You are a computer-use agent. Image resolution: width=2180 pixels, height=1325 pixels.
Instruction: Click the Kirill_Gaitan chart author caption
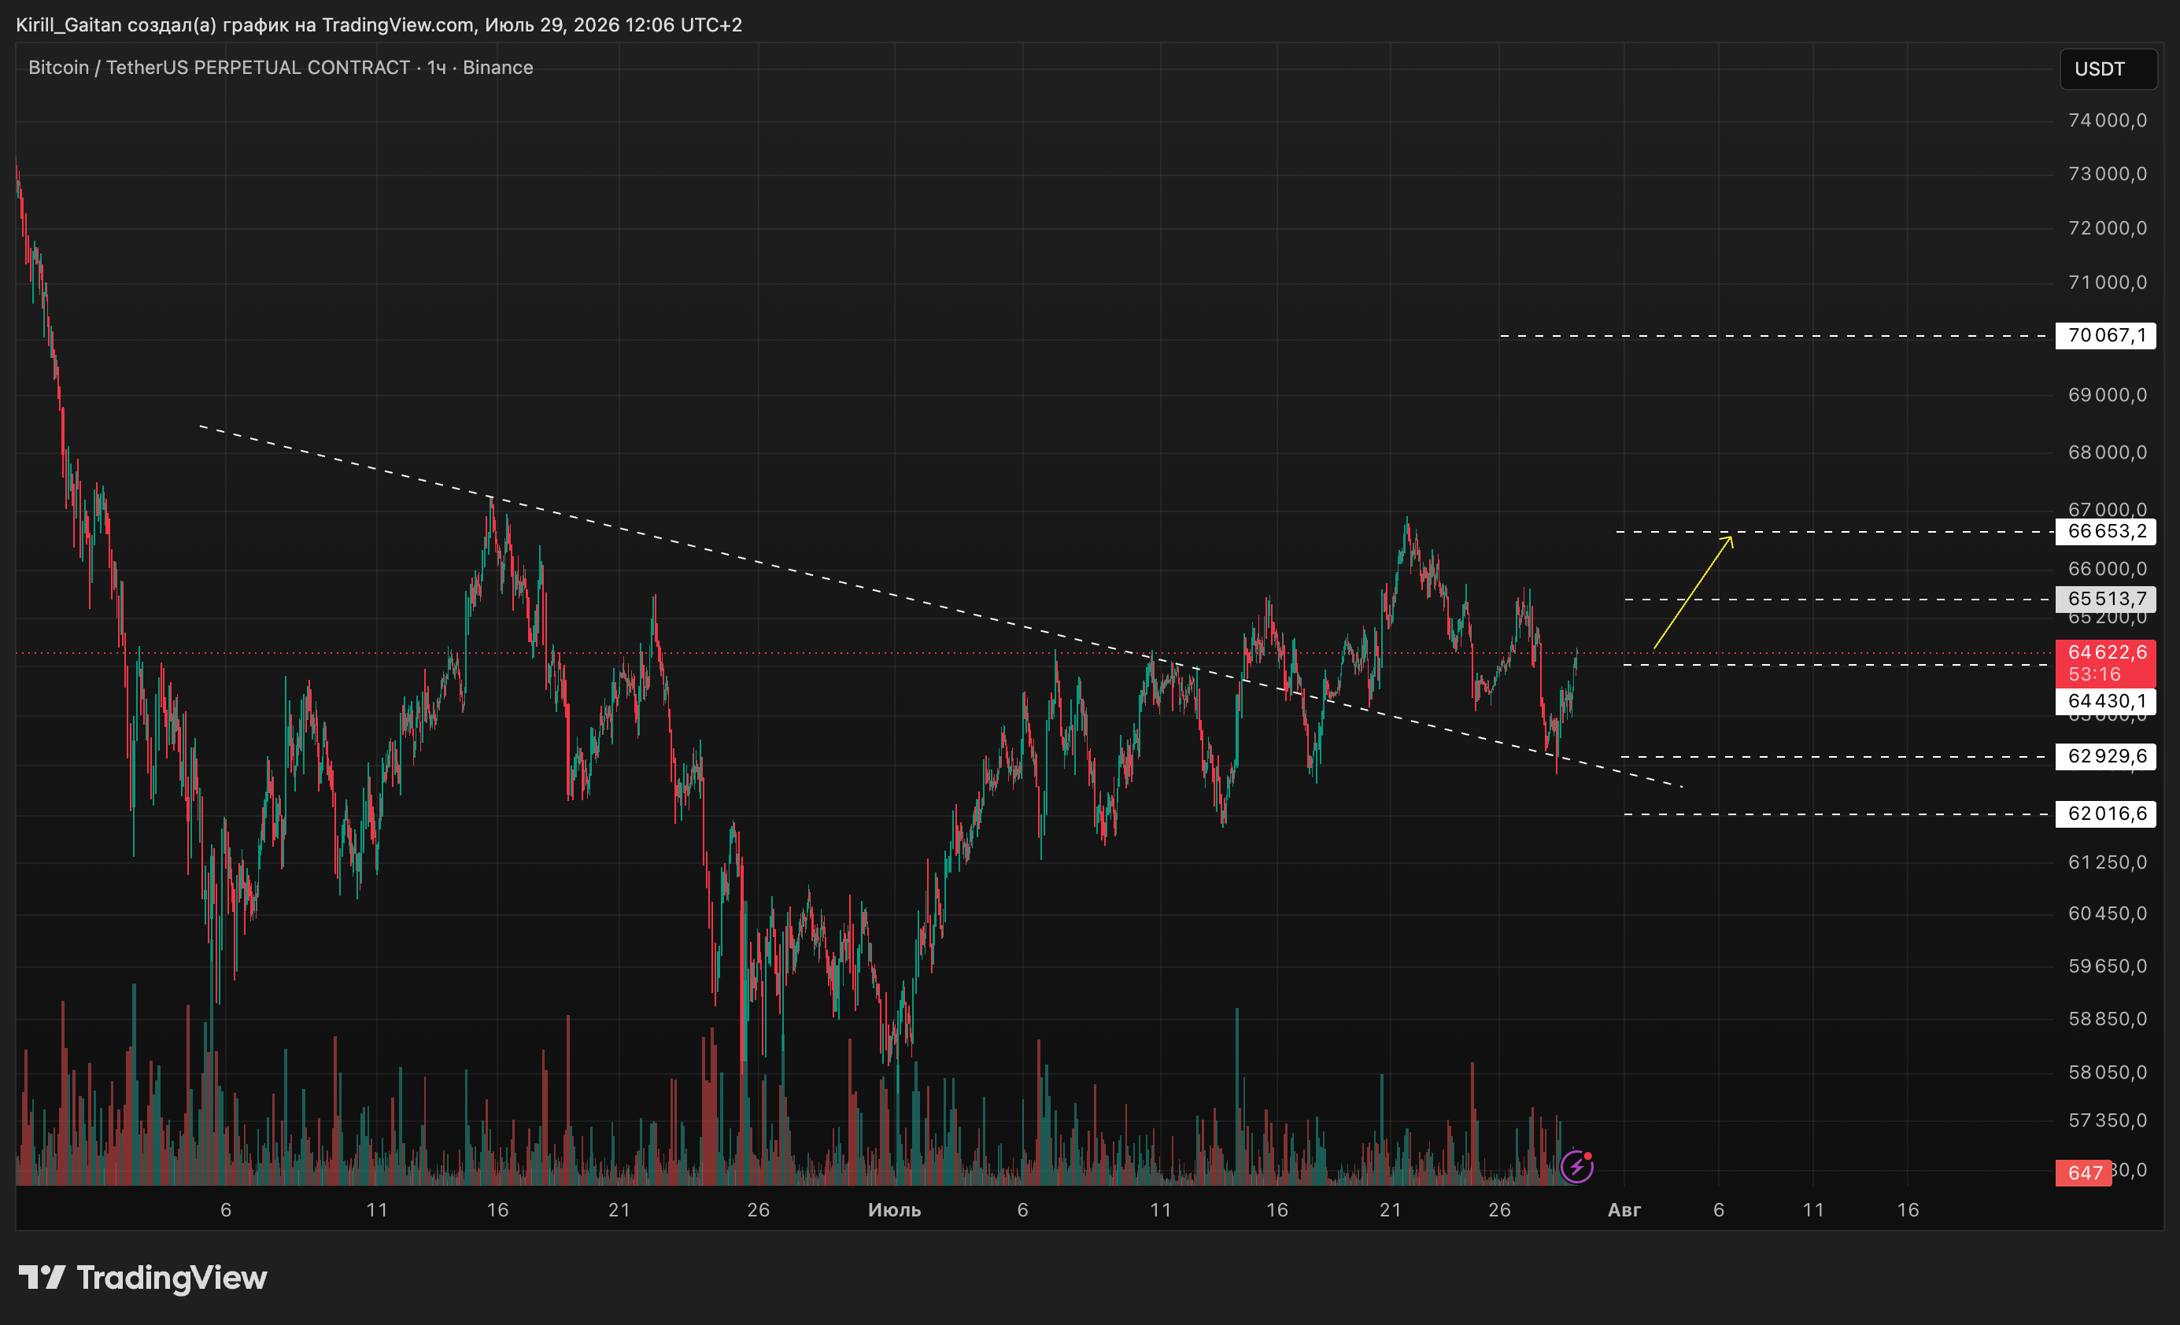[x=379, y=24]
